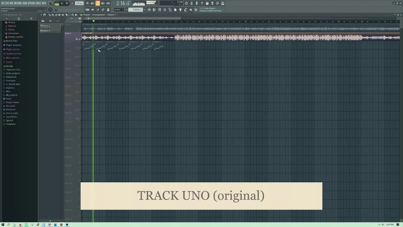Expand the Plugin database folder
Screen dimensions: 403x227
point(14,45)
